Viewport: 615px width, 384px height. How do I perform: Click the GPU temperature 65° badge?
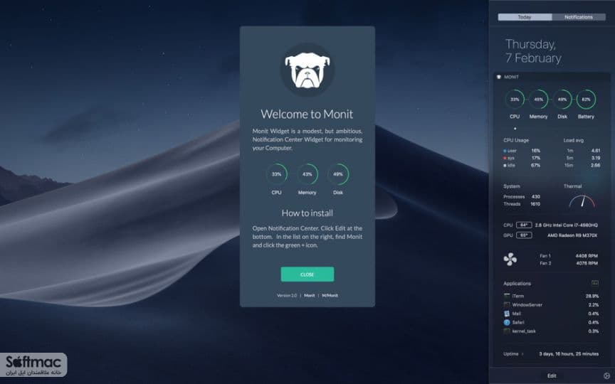pos(524,235)
